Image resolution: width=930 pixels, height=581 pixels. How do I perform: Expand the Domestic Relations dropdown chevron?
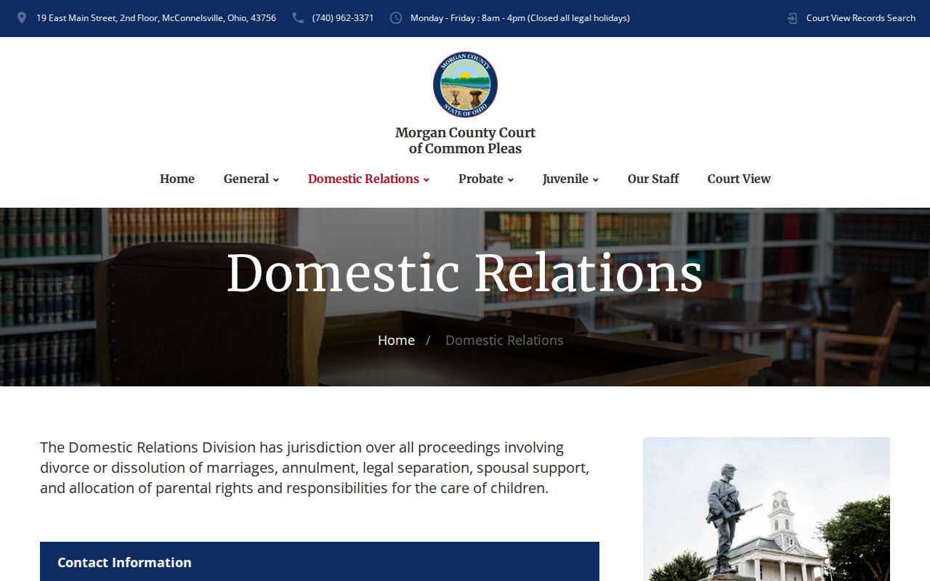(426, 180)
